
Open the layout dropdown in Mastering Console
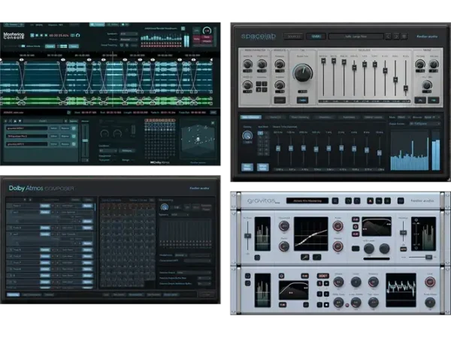pos(108,151)
